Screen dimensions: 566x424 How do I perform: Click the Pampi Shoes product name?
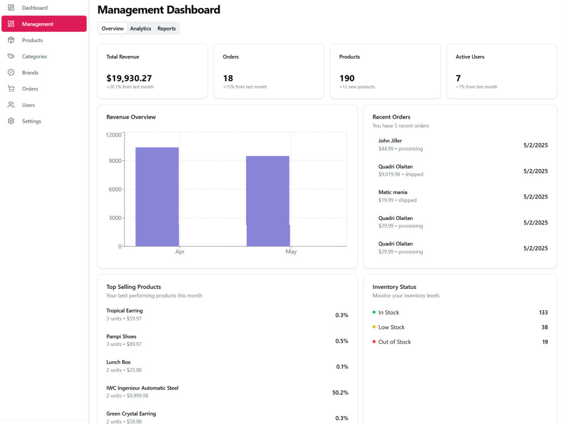pyautogui.click(x=121, y=336)
